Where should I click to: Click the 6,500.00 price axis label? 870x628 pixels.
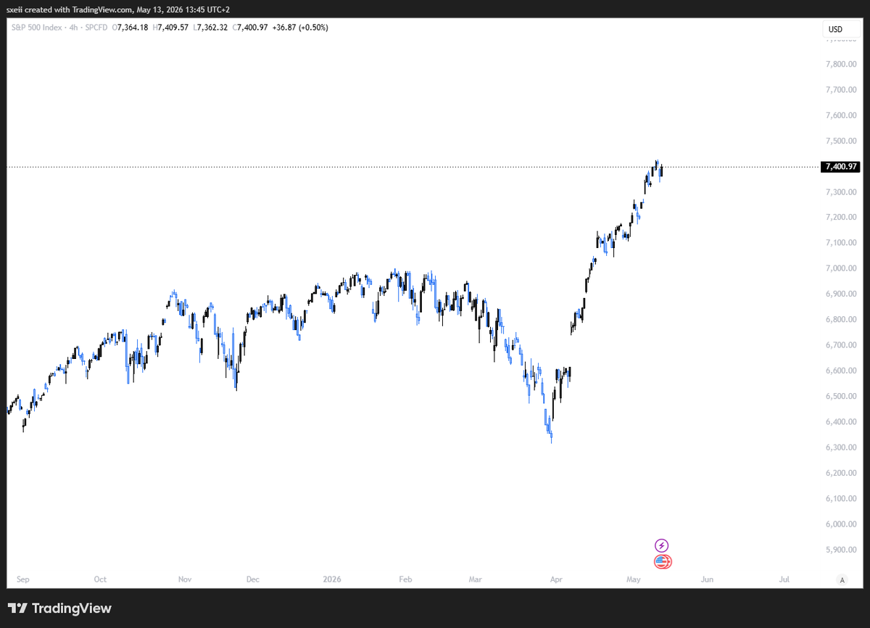click(x=840, y=396)
